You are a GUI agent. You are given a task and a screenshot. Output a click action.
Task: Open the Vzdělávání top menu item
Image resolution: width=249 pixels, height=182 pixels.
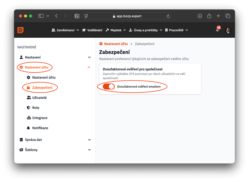coord(92,30)
